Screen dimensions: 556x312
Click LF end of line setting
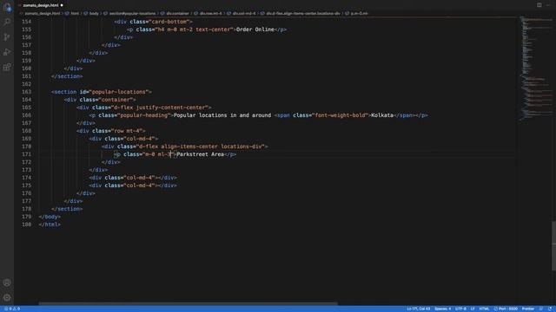(473, 309)
